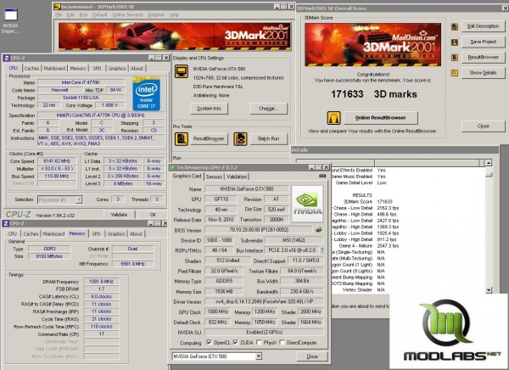Click the Save Project button

(483, 42)
